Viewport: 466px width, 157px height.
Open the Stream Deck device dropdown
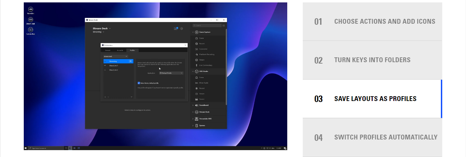(x=102, y=29)
